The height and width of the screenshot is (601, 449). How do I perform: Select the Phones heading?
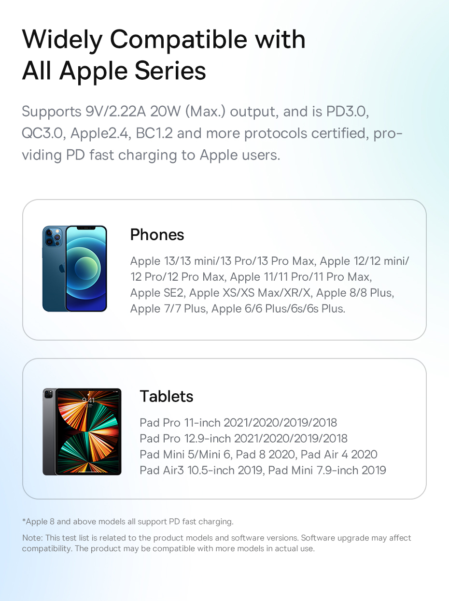tap(157, 235)
